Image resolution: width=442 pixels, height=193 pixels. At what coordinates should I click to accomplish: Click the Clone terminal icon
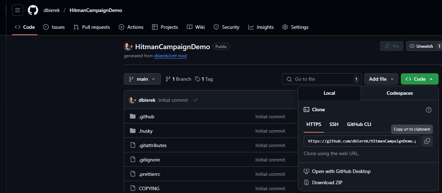pos(306,109)
